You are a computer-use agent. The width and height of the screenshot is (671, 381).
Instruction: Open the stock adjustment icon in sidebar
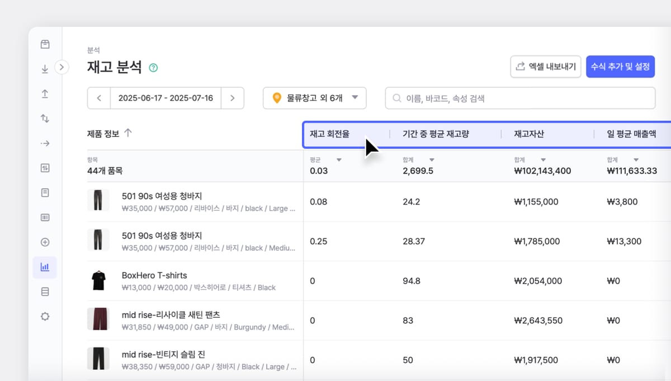click(45, 167)
